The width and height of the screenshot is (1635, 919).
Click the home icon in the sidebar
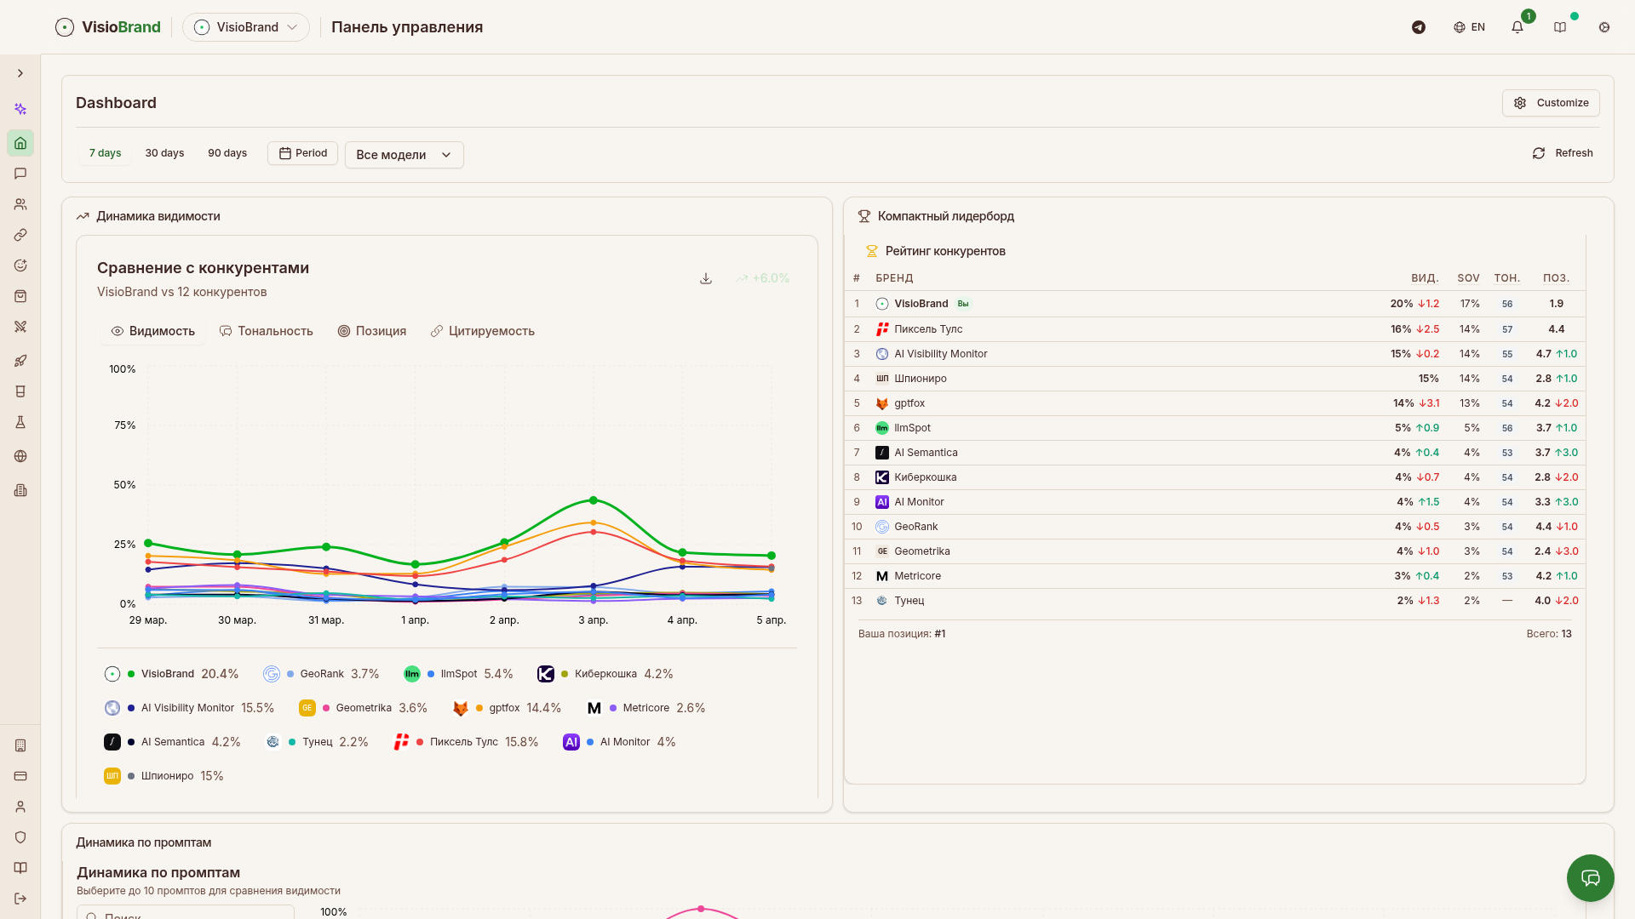20,143
